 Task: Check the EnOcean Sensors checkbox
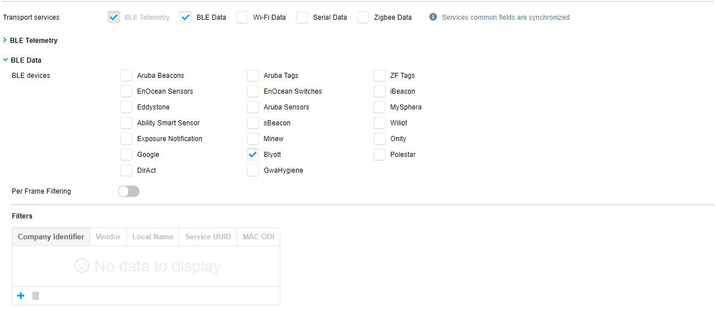(127, 91)
